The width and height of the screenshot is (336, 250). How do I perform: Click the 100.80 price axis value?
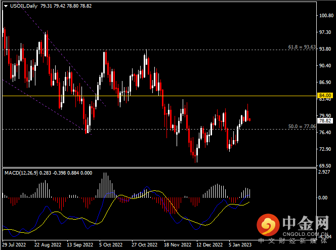325,16
